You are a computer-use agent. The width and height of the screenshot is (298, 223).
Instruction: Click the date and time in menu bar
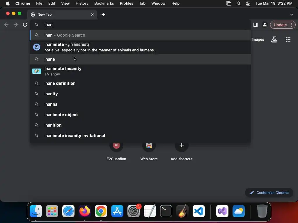(274, 3)
